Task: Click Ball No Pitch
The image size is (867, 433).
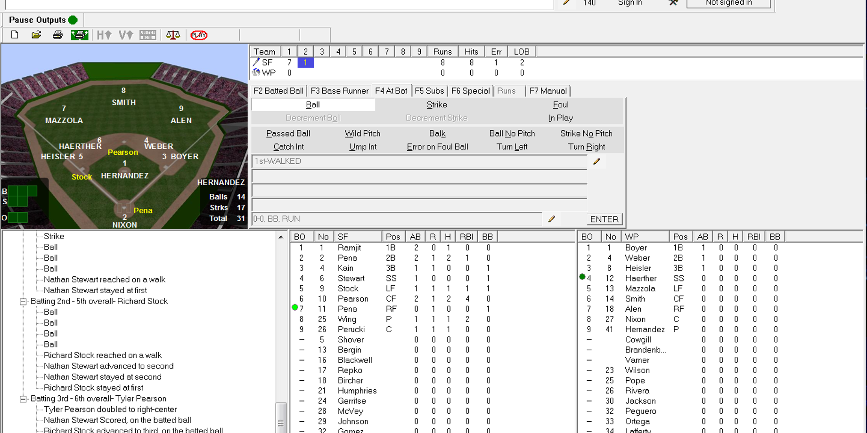Action: tap(512, 134)
